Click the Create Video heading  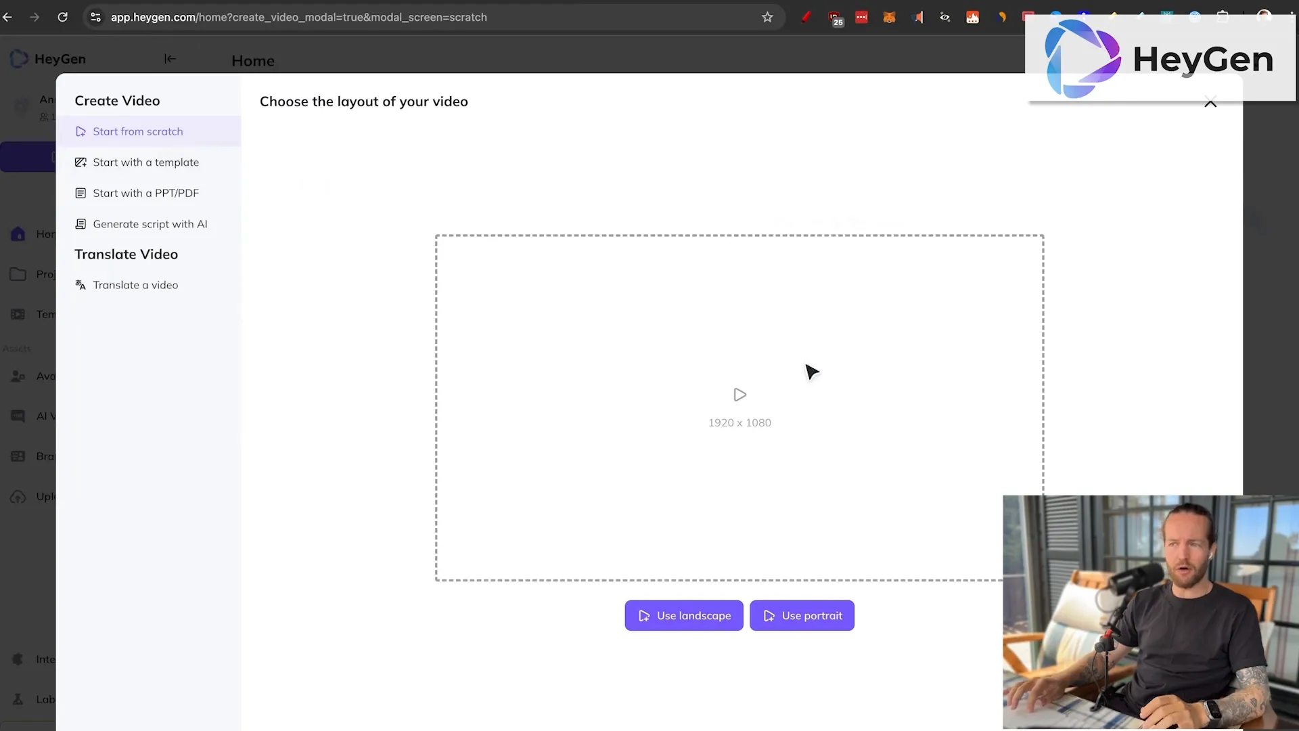tap(117, 101)
